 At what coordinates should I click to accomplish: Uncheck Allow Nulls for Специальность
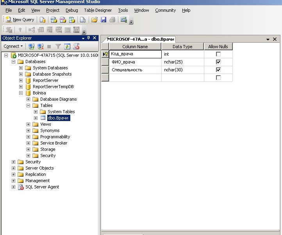tap(218, 70)
